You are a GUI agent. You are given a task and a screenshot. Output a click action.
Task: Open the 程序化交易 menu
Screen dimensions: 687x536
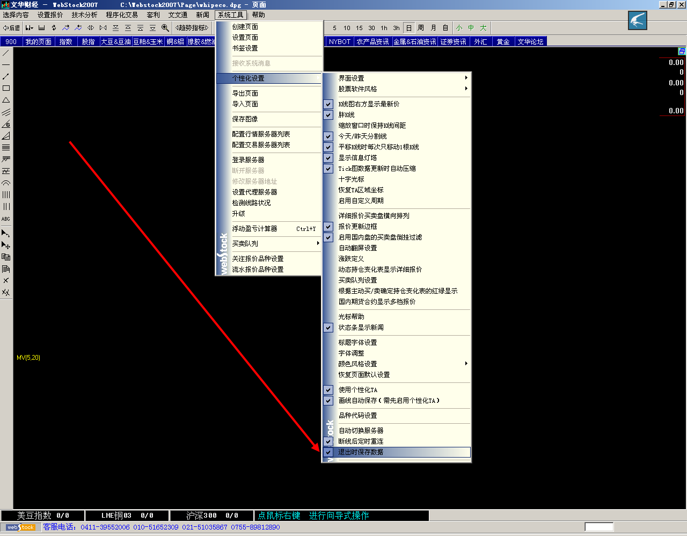[122, 15]
